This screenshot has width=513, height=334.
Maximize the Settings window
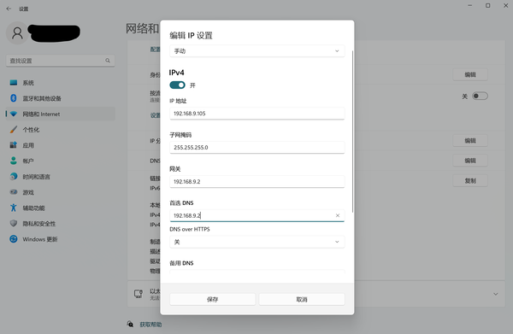point(488,6)
